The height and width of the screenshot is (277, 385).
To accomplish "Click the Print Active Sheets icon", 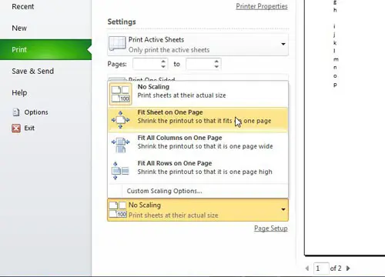I will 117,44.
